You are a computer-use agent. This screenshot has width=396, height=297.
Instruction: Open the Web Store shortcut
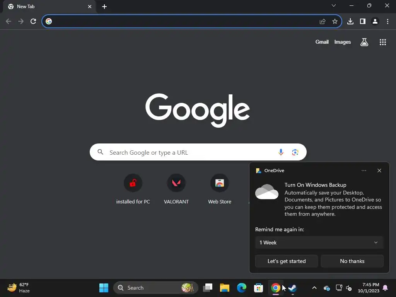(x=220, y=189)
